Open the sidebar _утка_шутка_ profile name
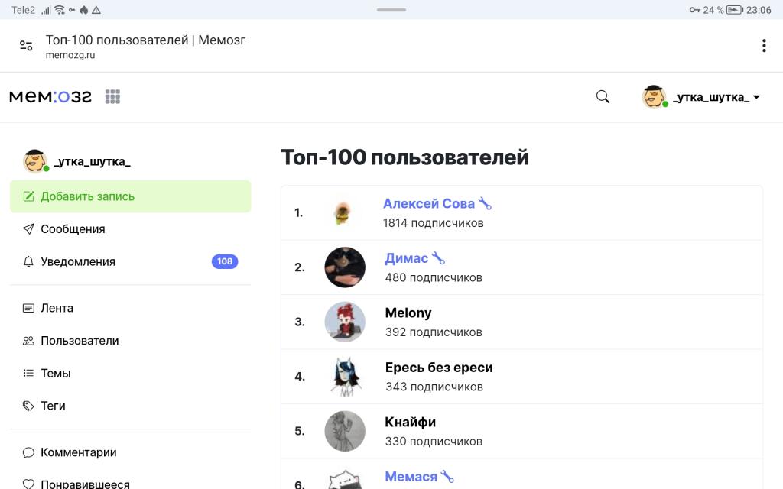 [92, 162]
